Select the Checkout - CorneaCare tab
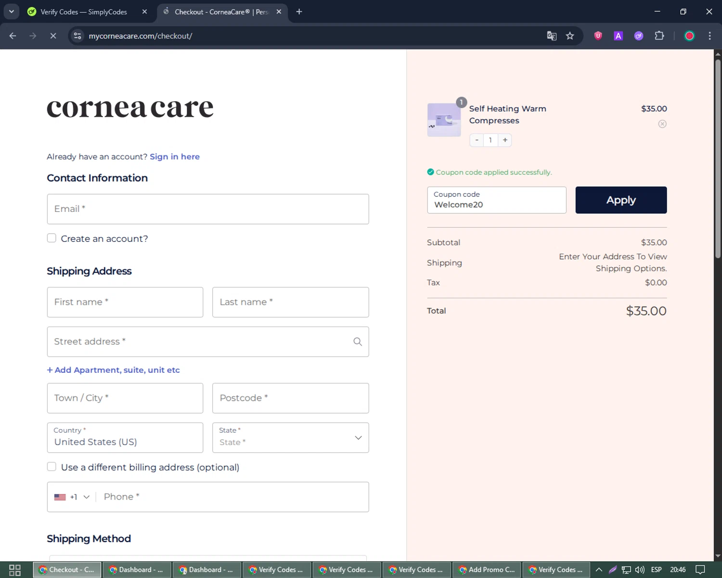Image resolution: width=722 pixels, height=578 pixels. coord(221,12)
